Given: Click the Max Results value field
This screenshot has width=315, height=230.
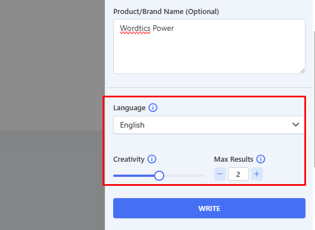Looking at the screenshot, I should [238, 174].
